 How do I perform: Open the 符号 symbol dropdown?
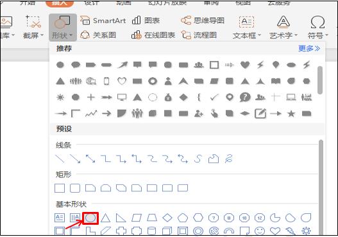317,28
